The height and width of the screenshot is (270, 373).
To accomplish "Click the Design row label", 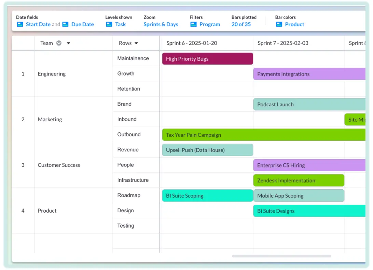I will point(126,211).
